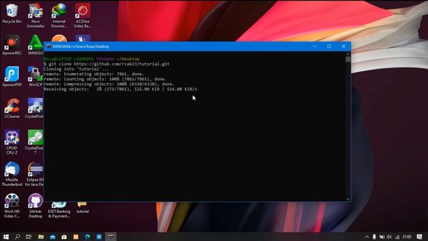
Task: Open File Explorer from the taskbar
Action: pyautogui.click(x=41, y=236)
